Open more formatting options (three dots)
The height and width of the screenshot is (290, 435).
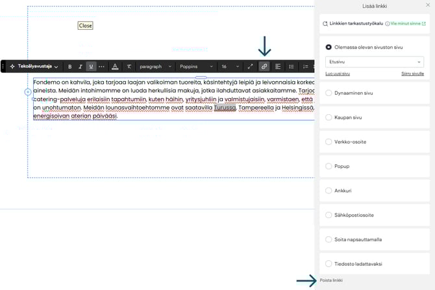pos(101,67)
